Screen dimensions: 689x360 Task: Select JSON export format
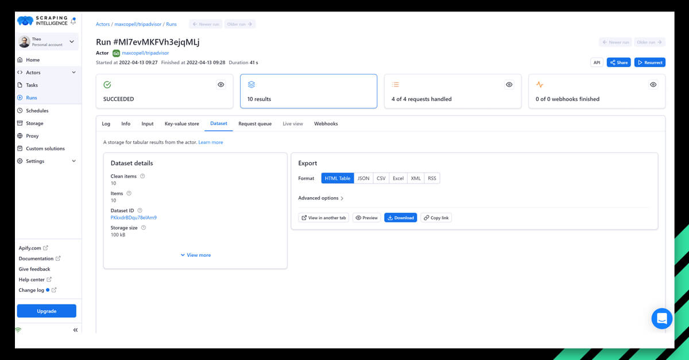click(363, 178)
